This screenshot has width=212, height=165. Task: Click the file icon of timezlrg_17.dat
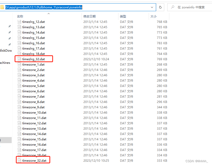click(20, 48)
